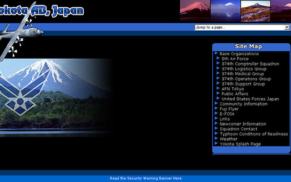The width and height of the screenshot is (291, 182).
Task: Go to the Yokota Splash Page
Action: coord(240,144)
